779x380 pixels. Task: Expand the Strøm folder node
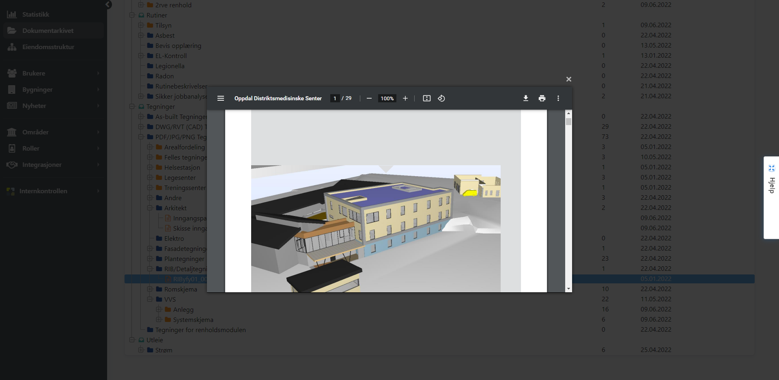pyautogui.click(x=141, y=350)
